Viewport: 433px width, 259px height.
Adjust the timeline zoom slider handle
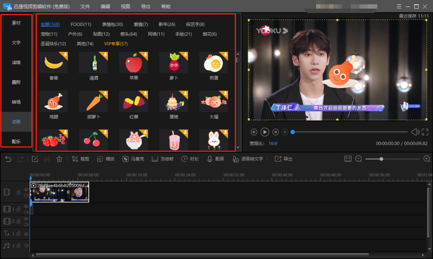381,159
